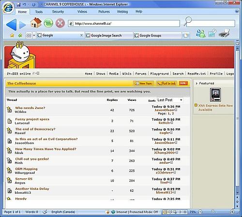Open The end of Democracy? thread
The width and height of the screenshot is (242, 217).
[x=35, y=129]
